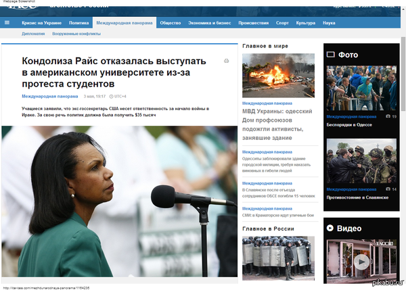Switch to the Политика tab

tap(78, 22)
